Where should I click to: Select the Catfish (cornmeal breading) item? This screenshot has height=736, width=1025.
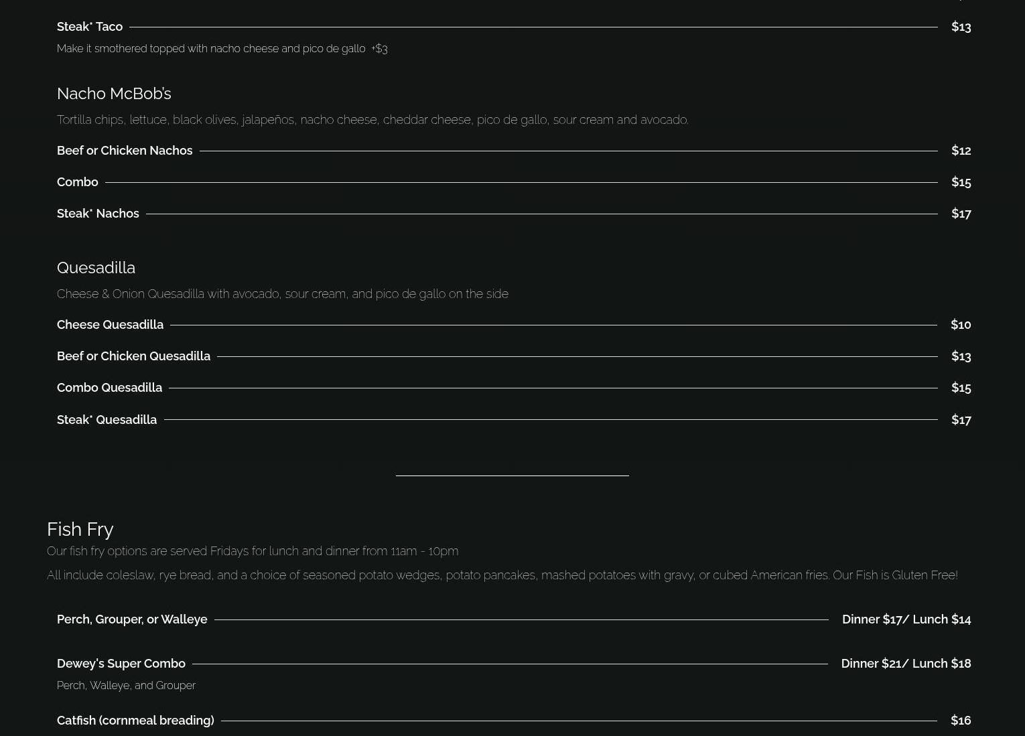(135, 721)
